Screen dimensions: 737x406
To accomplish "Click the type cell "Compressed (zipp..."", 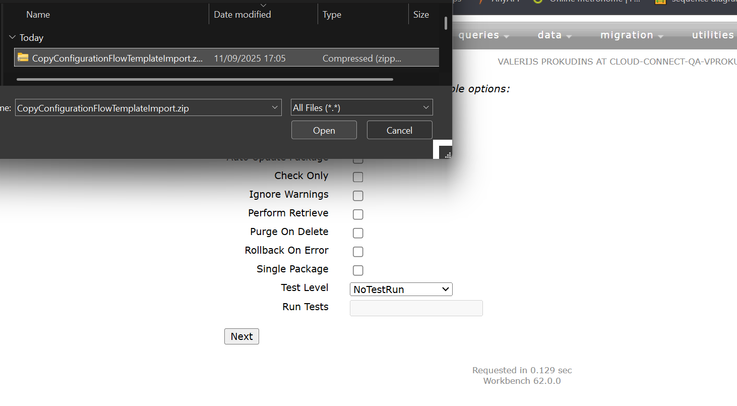I will 362,59.
